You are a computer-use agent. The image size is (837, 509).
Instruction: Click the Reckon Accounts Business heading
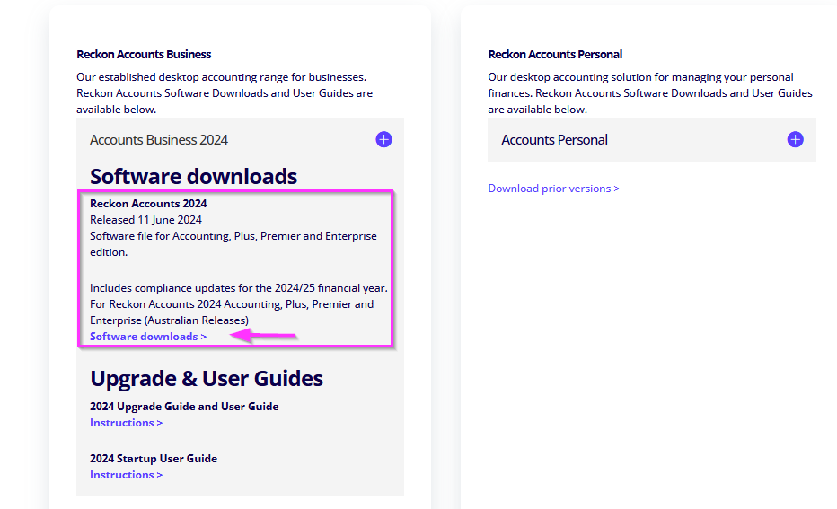(x=144, y=55)
